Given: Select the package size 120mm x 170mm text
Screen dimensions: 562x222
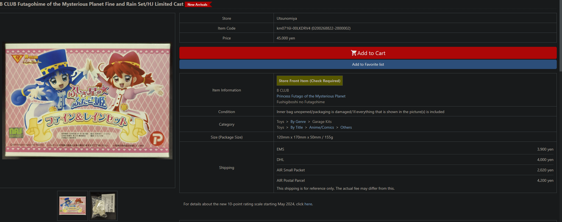Looking at the screenshot, I should [x=305, y=137].
